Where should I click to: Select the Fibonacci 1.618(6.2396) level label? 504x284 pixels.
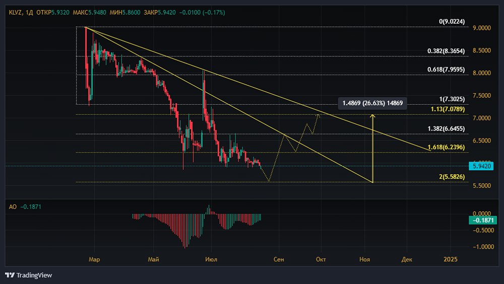[x=446, y=147]
